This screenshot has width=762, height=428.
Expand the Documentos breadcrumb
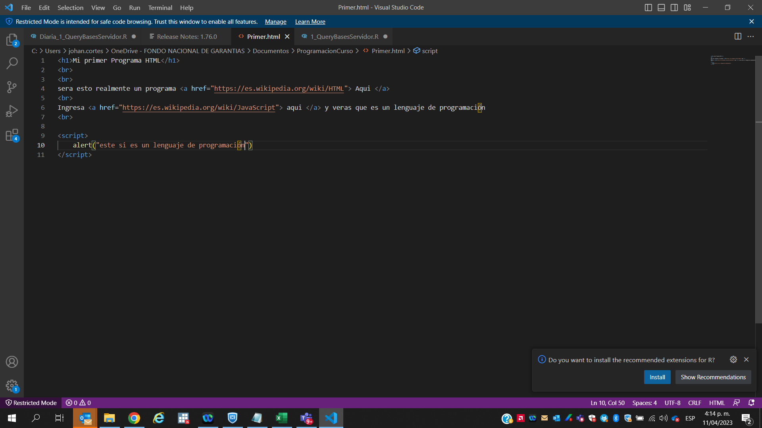pos(271,51)
